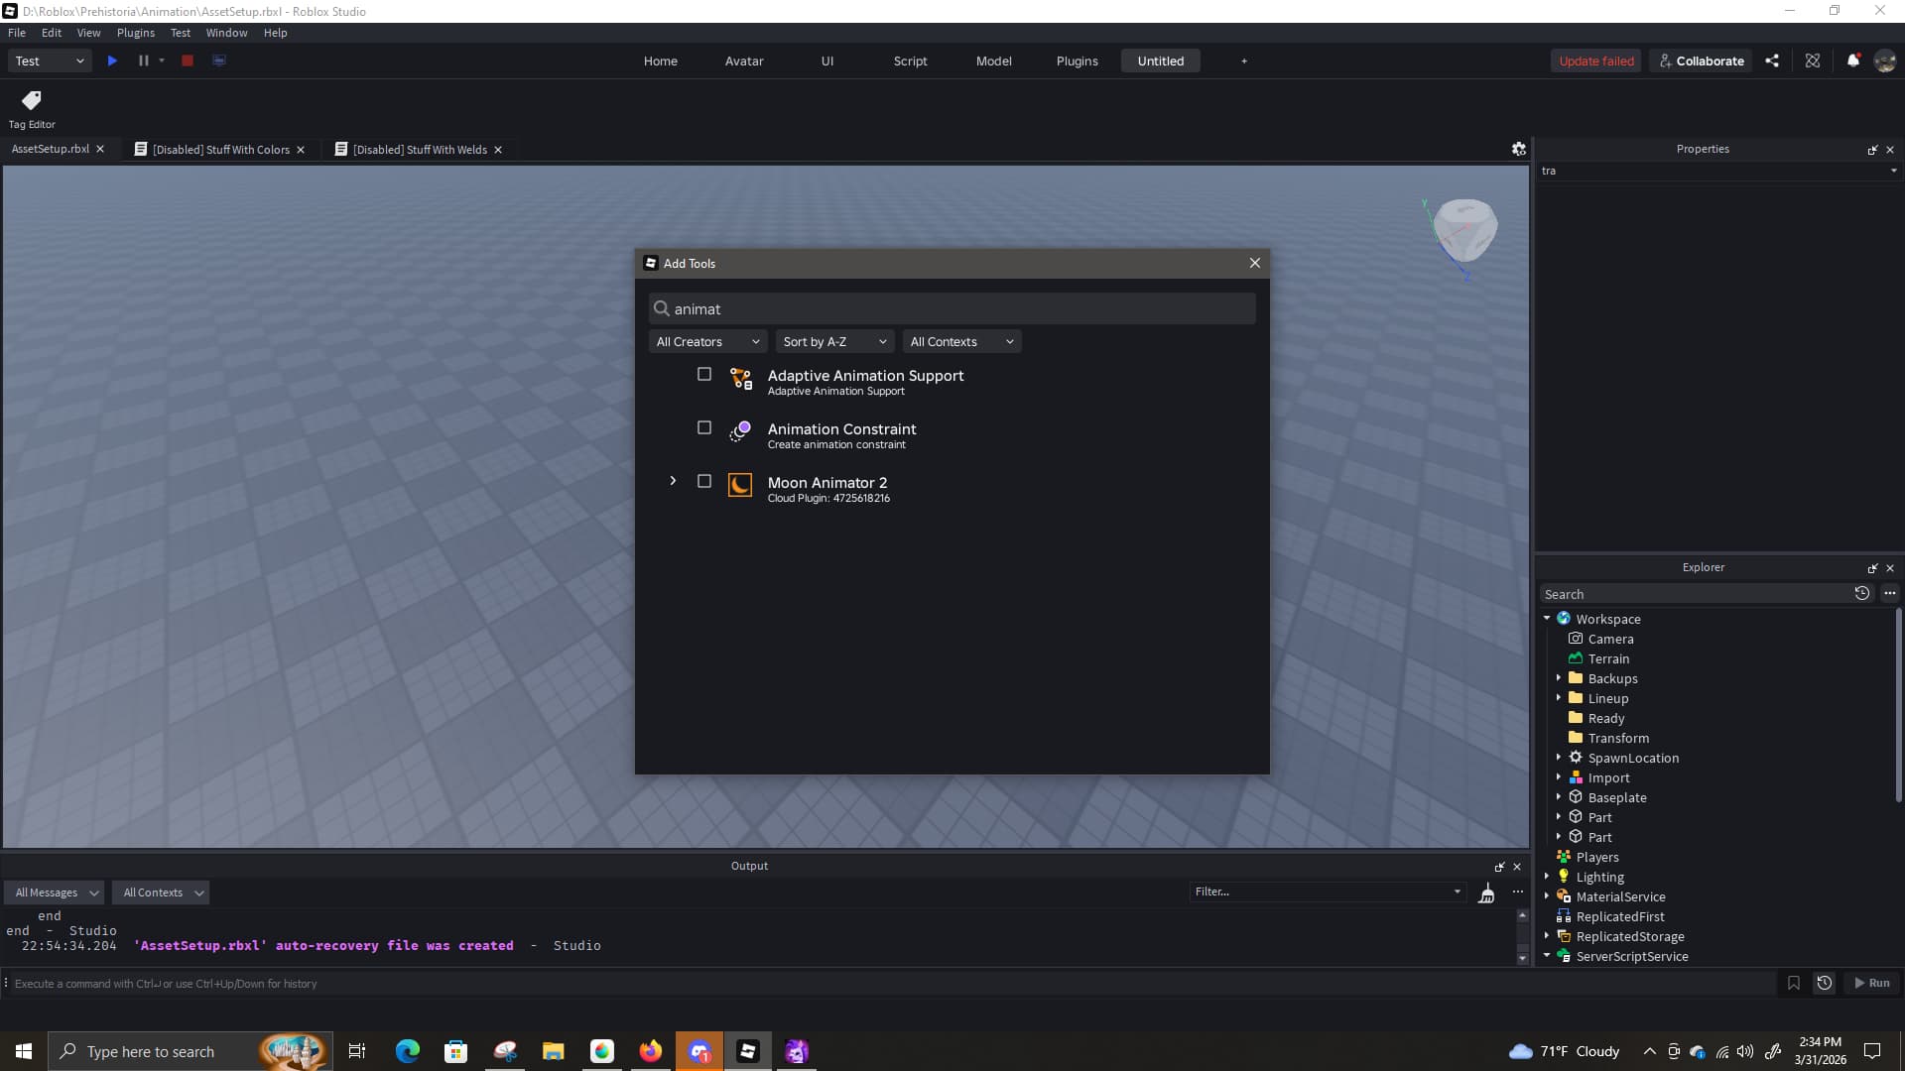The height and width of the screenshot is (1071, 1905).
Task: Click the Add Tools search field
Action: (x=952, y=308)
